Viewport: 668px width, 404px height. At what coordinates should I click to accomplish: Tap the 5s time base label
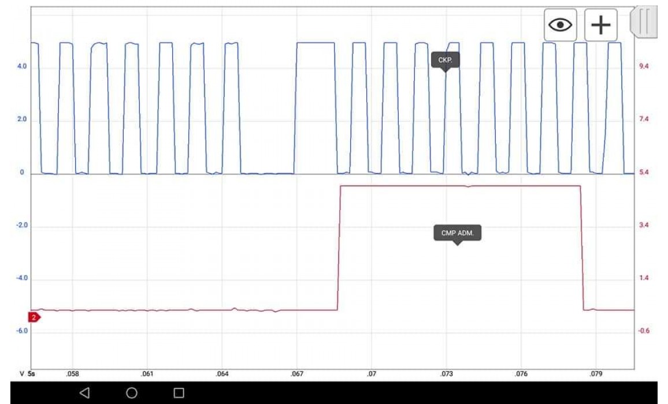pyautogui.click(x=32, y=374)
